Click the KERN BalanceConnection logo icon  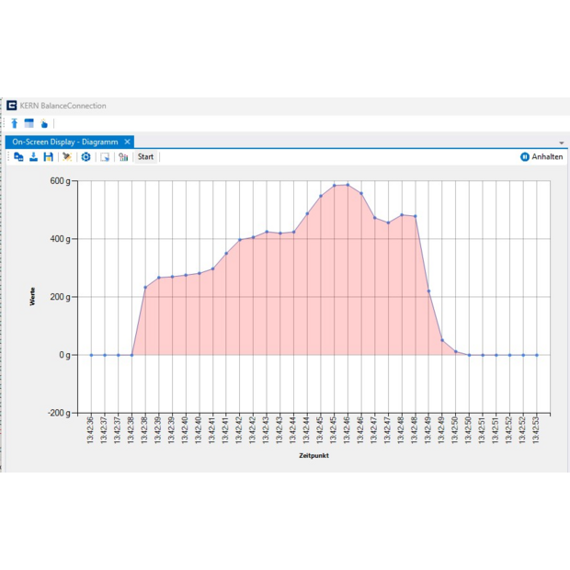(x=11, y=106)
